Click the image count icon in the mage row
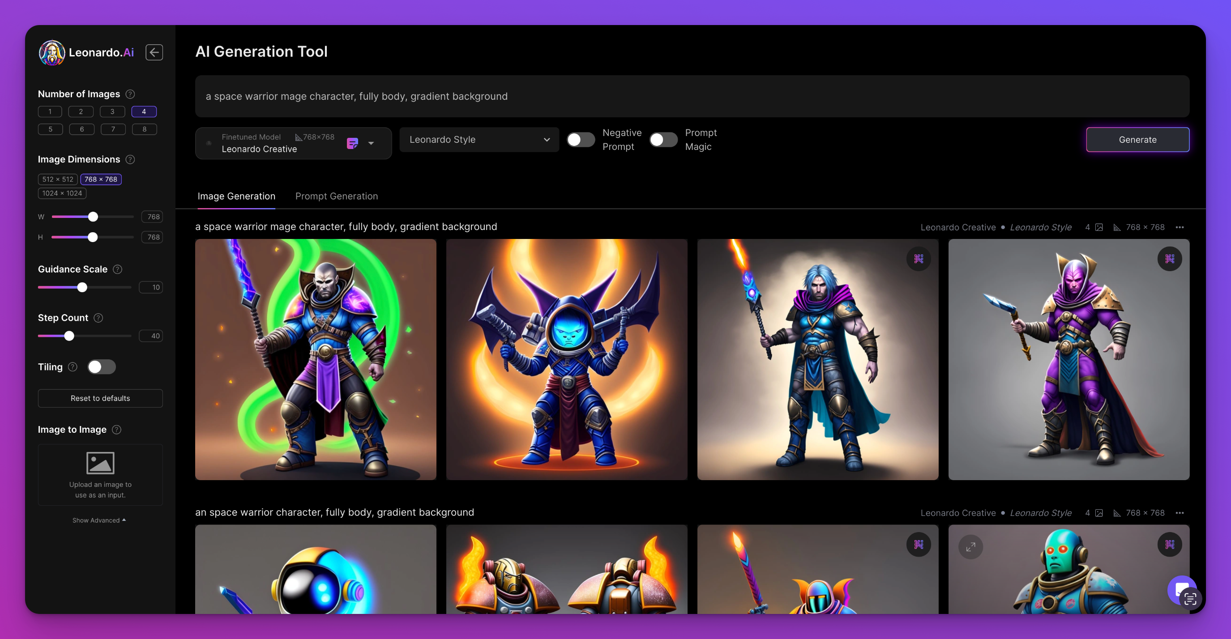Screen dimensions: 1231x639 1099,227
